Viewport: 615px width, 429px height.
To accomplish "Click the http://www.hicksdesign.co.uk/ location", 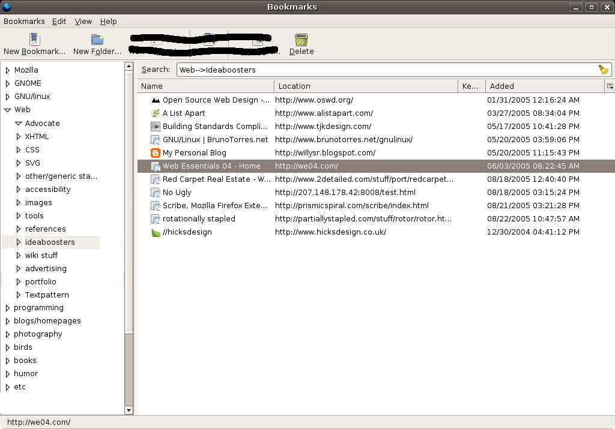I will [x=330, y=232].
